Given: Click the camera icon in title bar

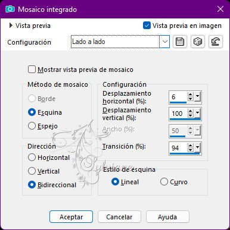Looking at the screenshot, I should point(10,9).
